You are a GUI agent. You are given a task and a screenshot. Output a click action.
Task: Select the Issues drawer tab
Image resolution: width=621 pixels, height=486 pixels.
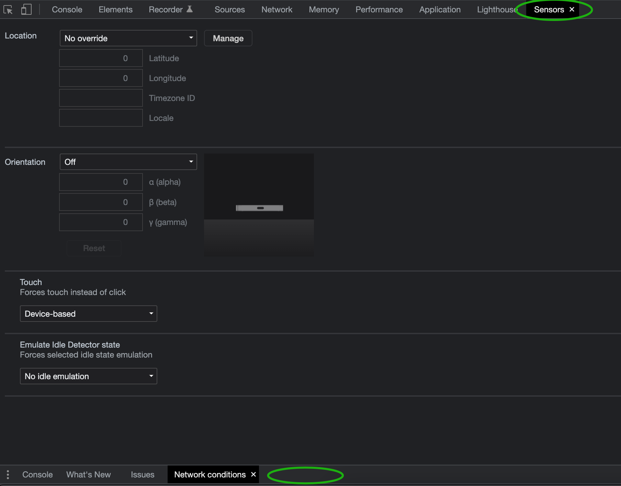tap(143, 474)
